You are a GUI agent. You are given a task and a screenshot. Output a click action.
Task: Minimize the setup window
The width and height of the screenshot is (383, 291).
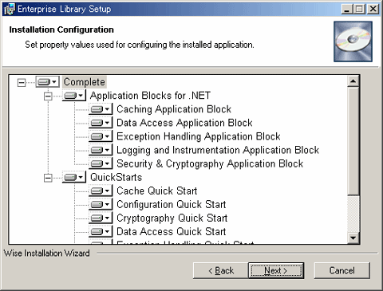point(346,10)
